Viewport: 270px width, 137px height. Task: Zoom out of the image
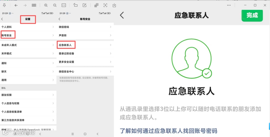pos(55,5)
